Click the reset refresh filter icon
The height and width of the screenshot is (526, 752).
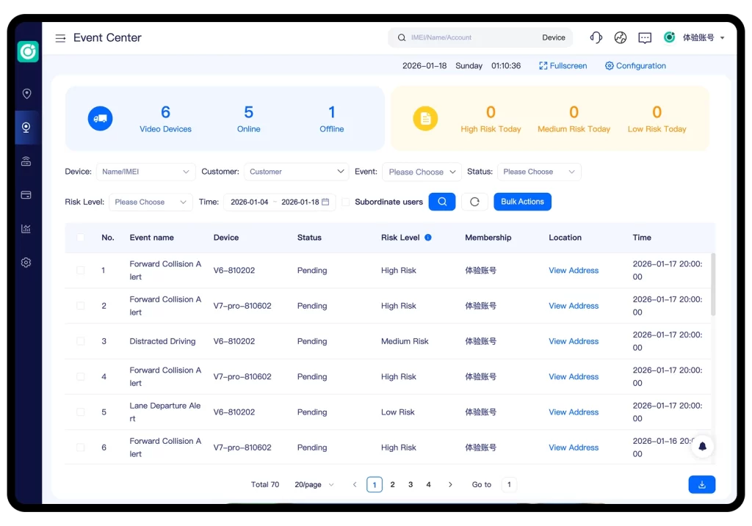[474, 202]
